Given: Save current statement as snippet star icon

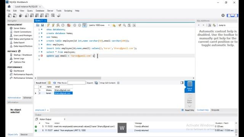Looking at the screenshot, I should (x=114, y=25).
